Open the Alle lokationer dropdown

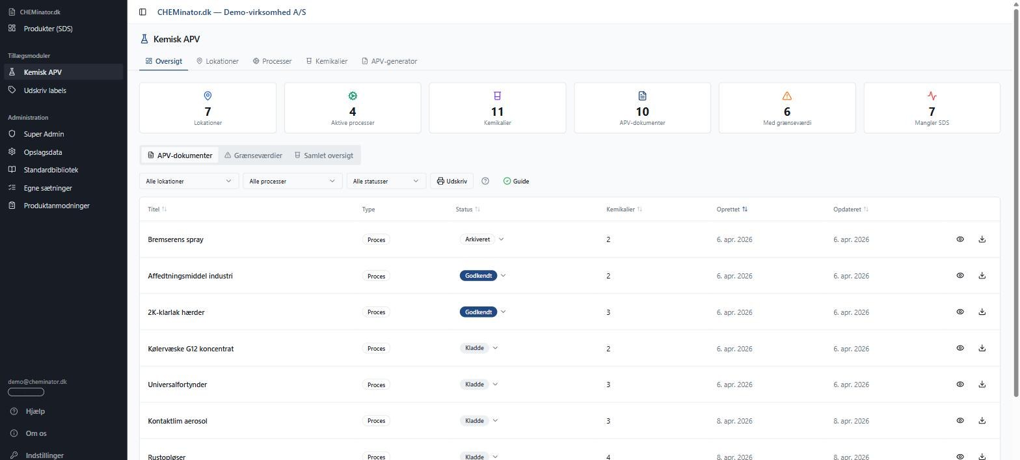[x=189, y=181]
